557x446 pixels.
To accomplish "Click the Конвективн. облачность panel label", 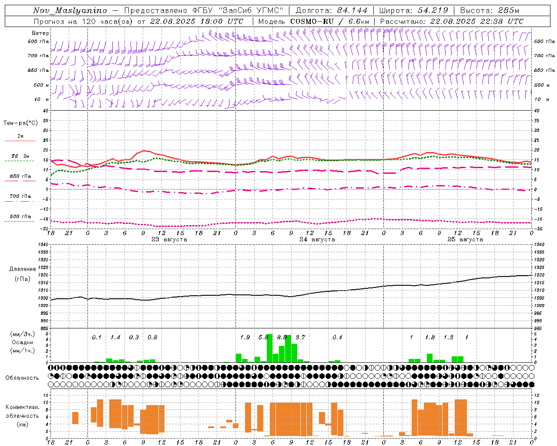I will pos(22,411).
